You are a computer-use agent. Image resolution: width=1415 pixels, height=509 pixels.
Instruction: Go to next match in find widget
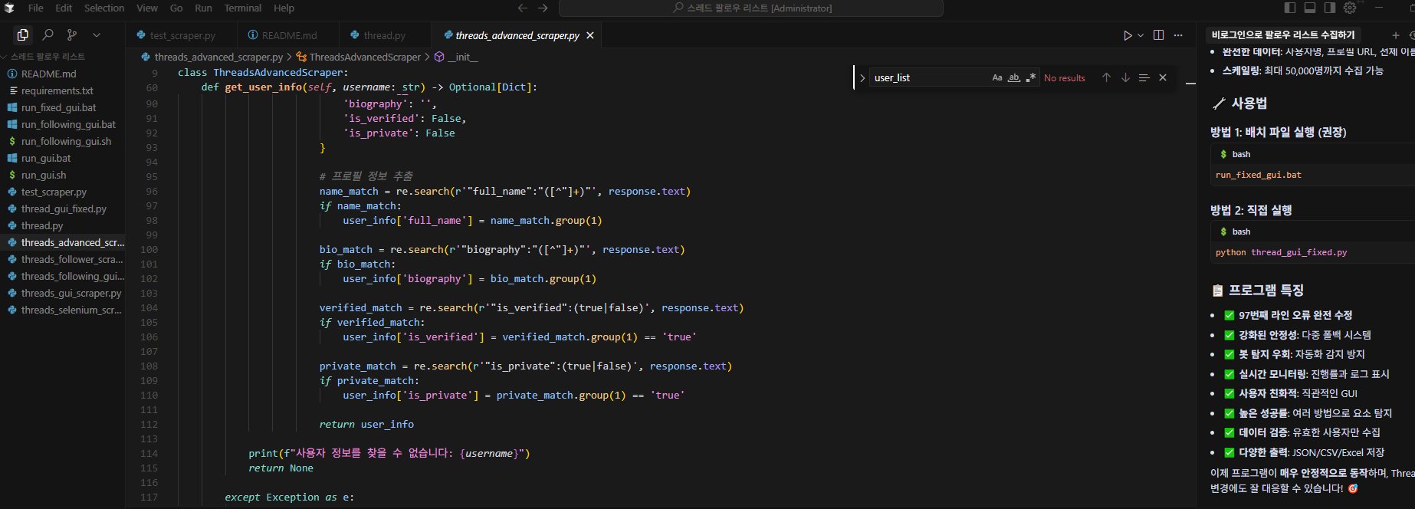[1125, 77]
